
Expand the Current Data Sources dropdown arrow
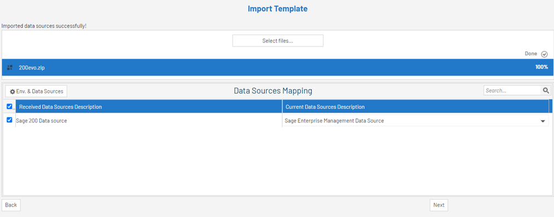(x=543, y=121)
